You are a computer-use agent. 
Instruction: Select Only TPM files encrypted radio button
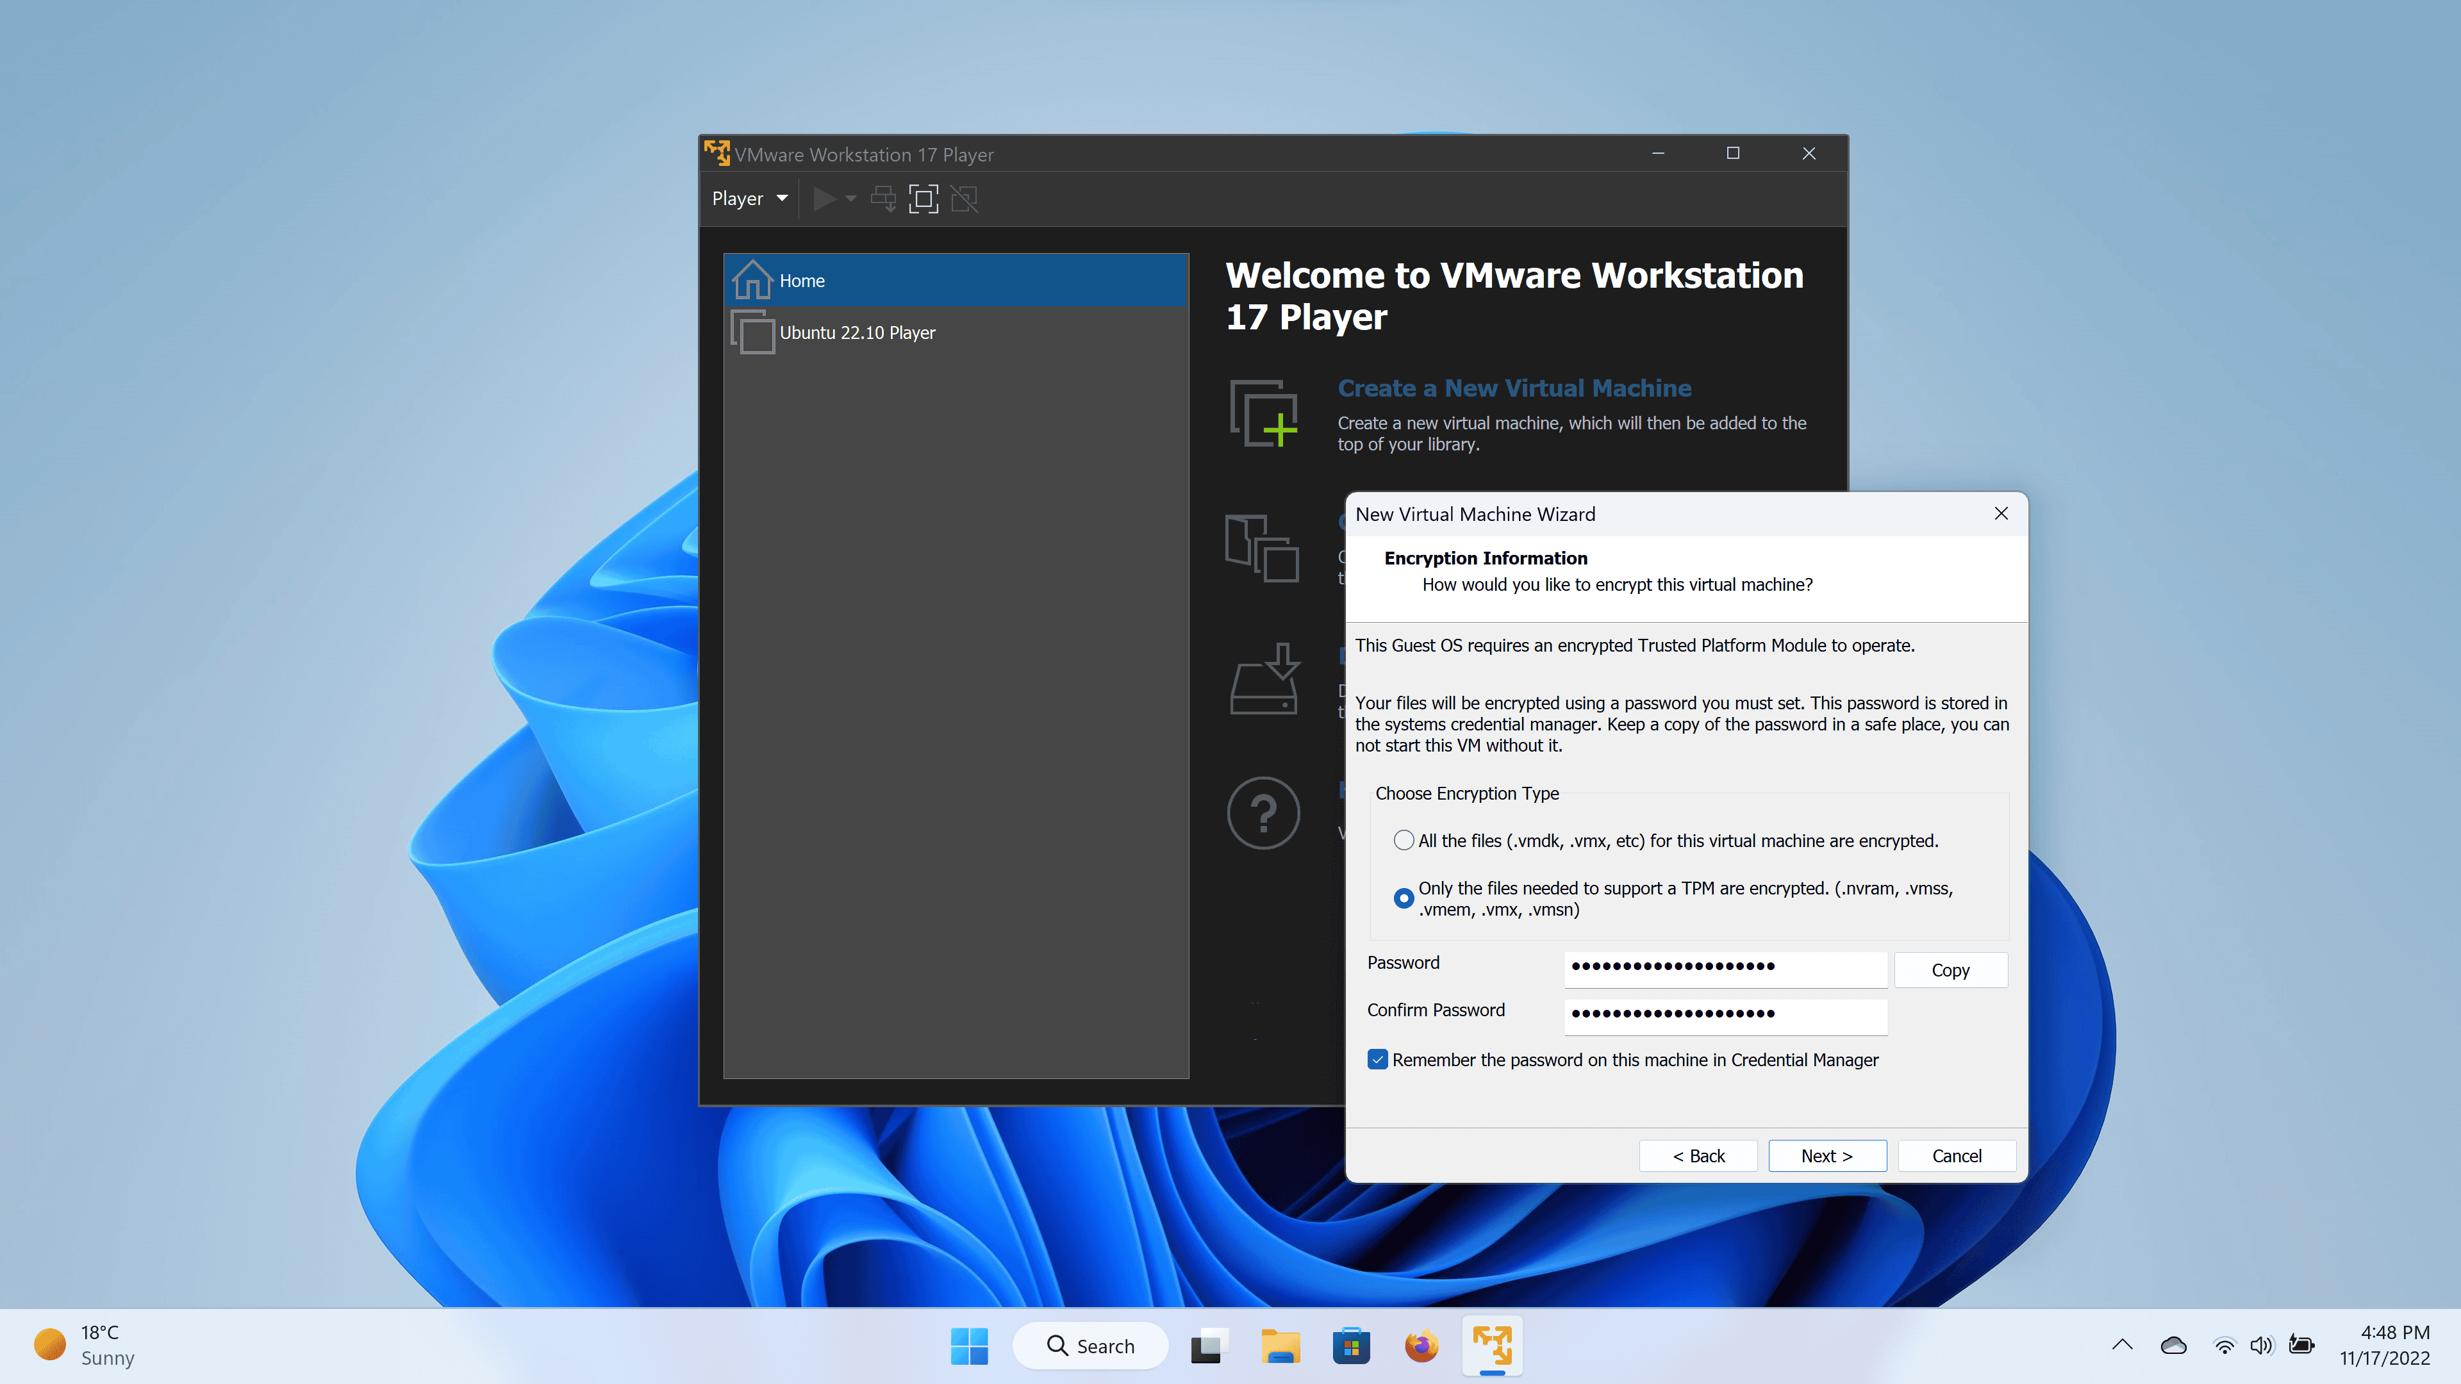(1401, 896)
